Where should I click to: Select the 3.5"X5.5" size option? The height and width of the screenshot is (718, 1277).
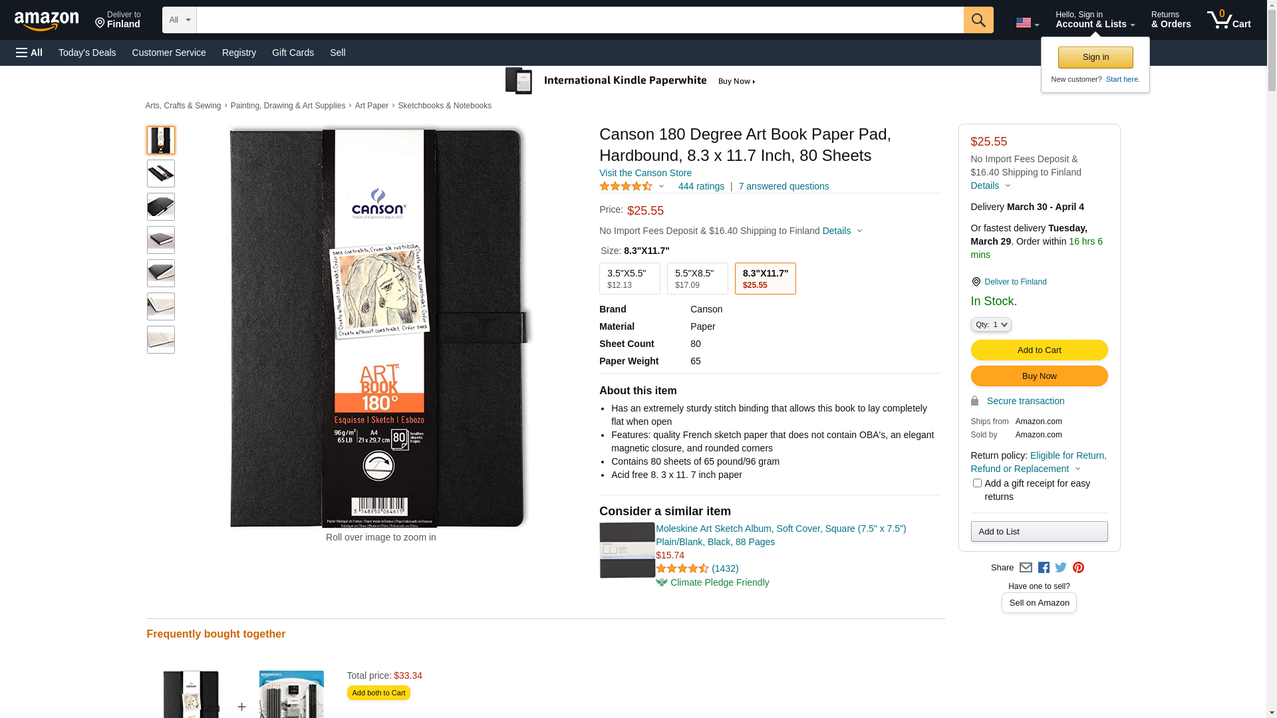tap(629, 279)
